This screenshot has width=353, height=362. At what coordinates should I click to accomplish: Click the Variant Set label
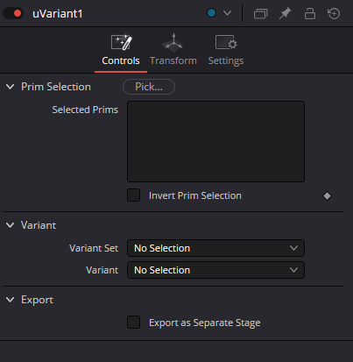(x=94, y=248)
